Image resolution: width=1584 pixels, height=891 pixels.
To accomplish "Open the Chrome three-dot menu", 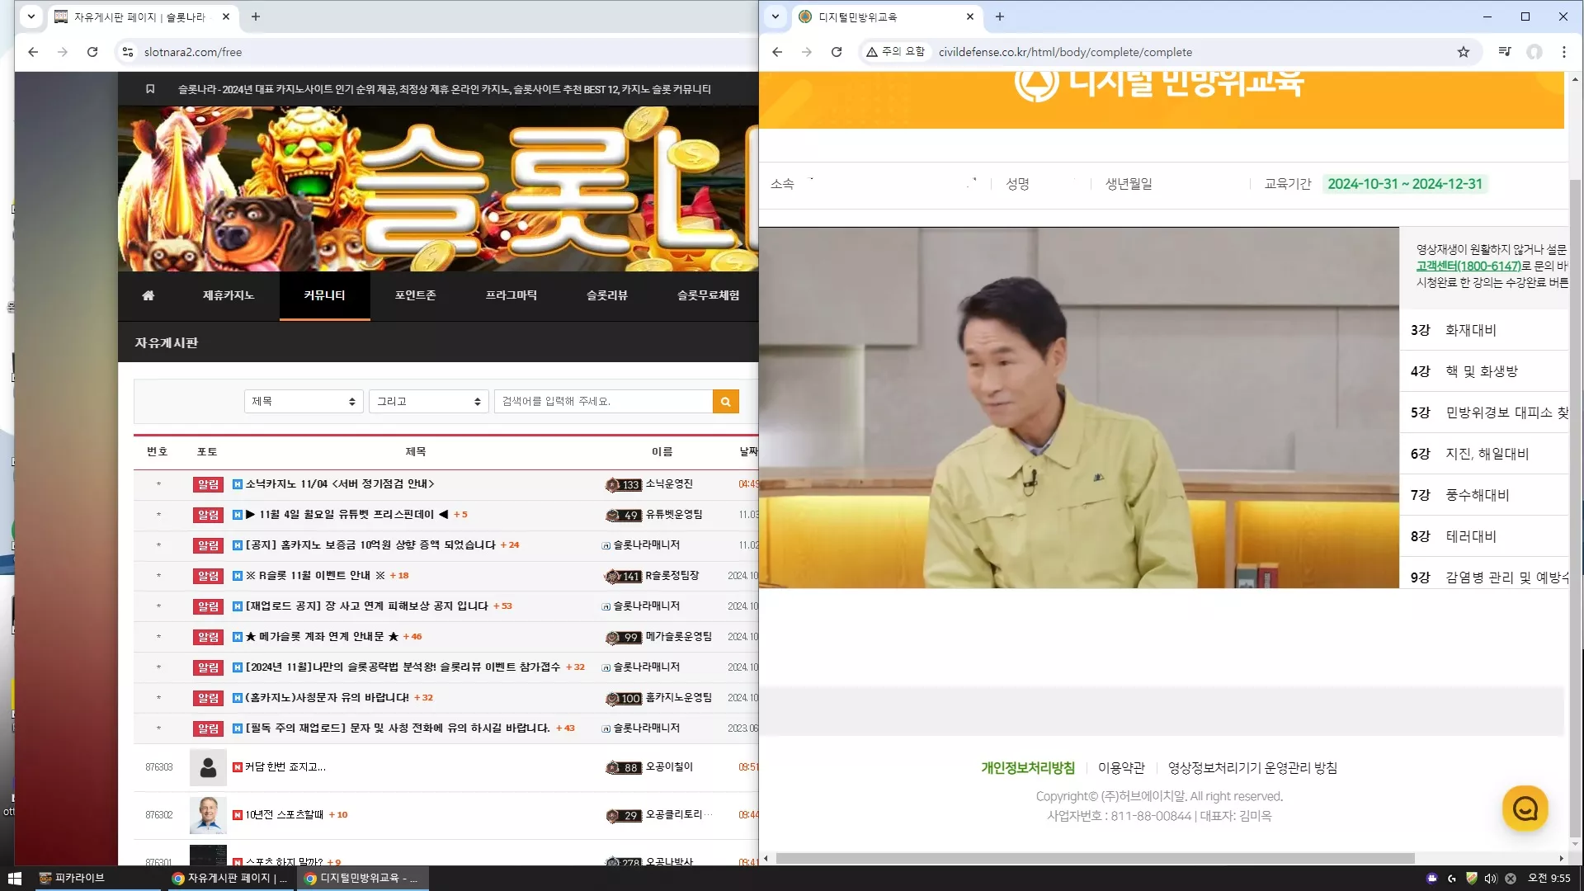I will (x=1563, y=52).
